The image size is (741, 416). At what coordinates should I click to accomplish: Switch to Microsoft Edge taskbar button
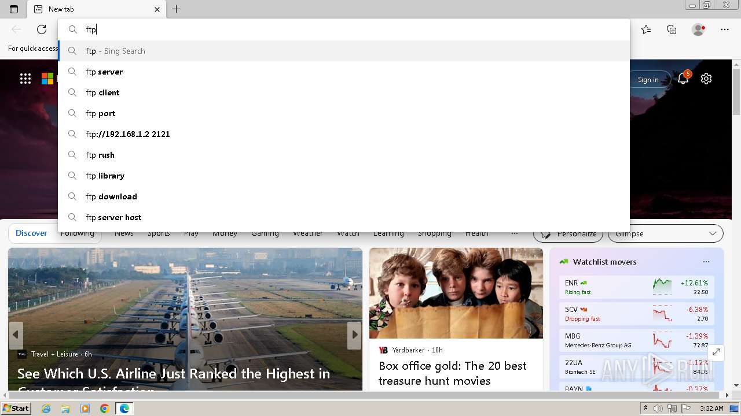click(x=124, y=408)
